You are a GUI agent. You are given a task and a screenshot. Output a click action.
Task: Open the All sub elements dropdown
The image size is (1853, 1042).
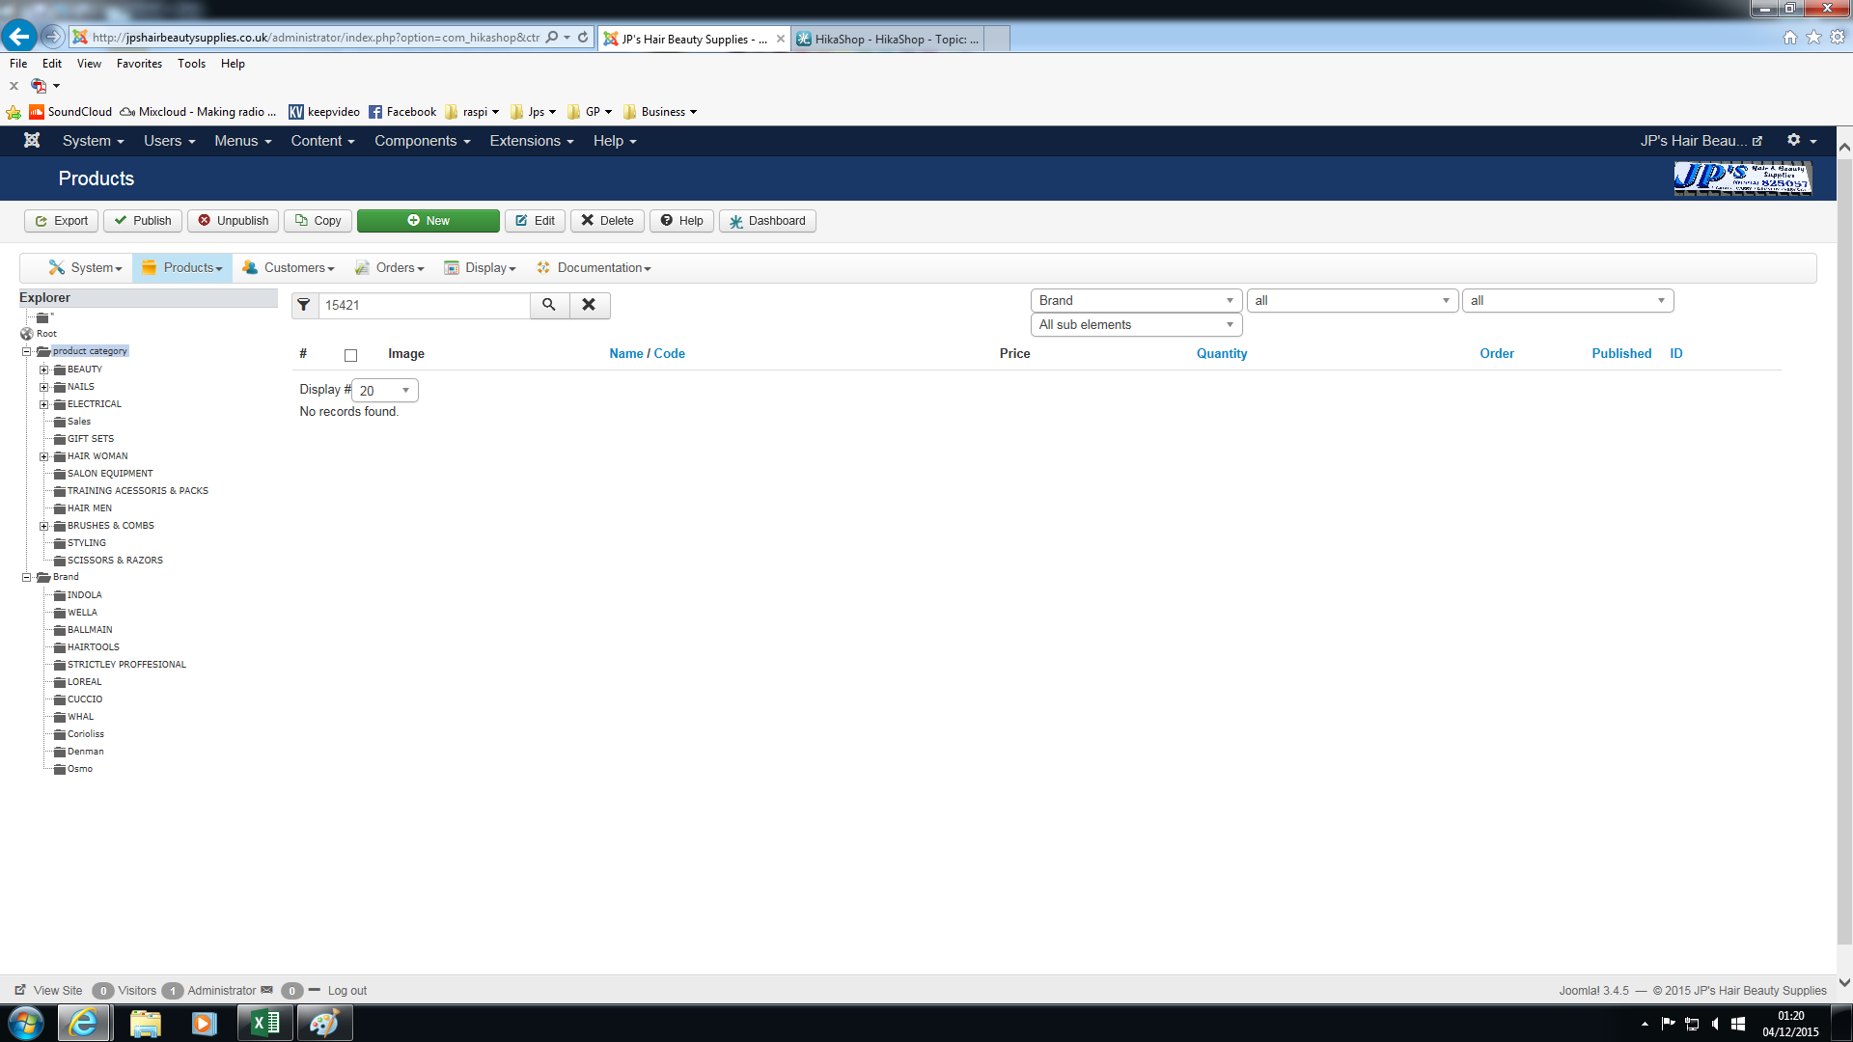coord(1136,325)
